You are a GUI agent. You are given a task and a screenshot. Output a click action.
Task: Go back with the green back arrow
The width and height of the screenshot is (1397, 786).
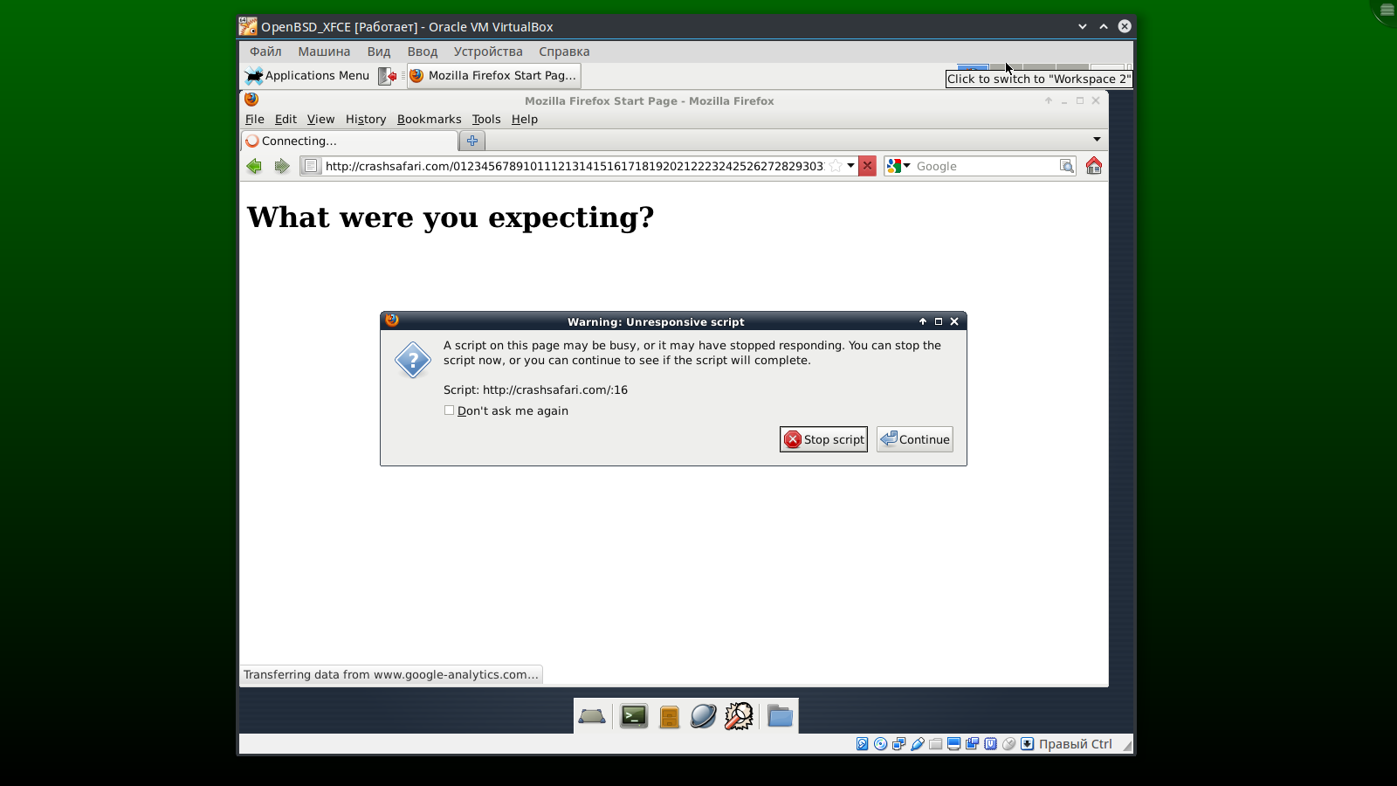click(254, 166)
